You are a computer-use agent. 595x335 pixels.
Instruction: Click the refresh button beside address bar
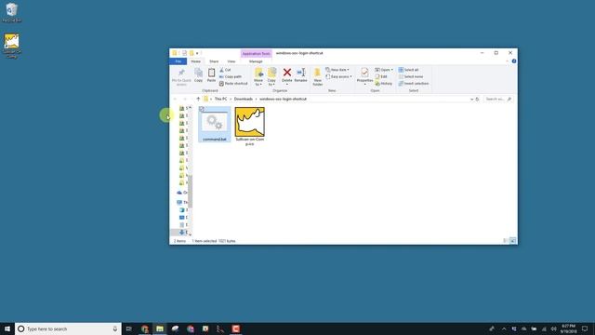[x=477, y=100]
